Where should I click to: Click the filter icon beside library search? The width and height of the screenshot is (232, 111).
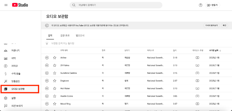[47, 43]
